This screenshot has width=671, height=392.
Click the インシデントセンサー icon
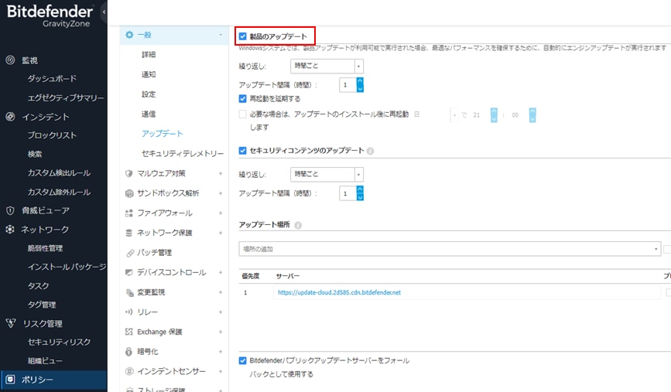click(x=128, y=371)
